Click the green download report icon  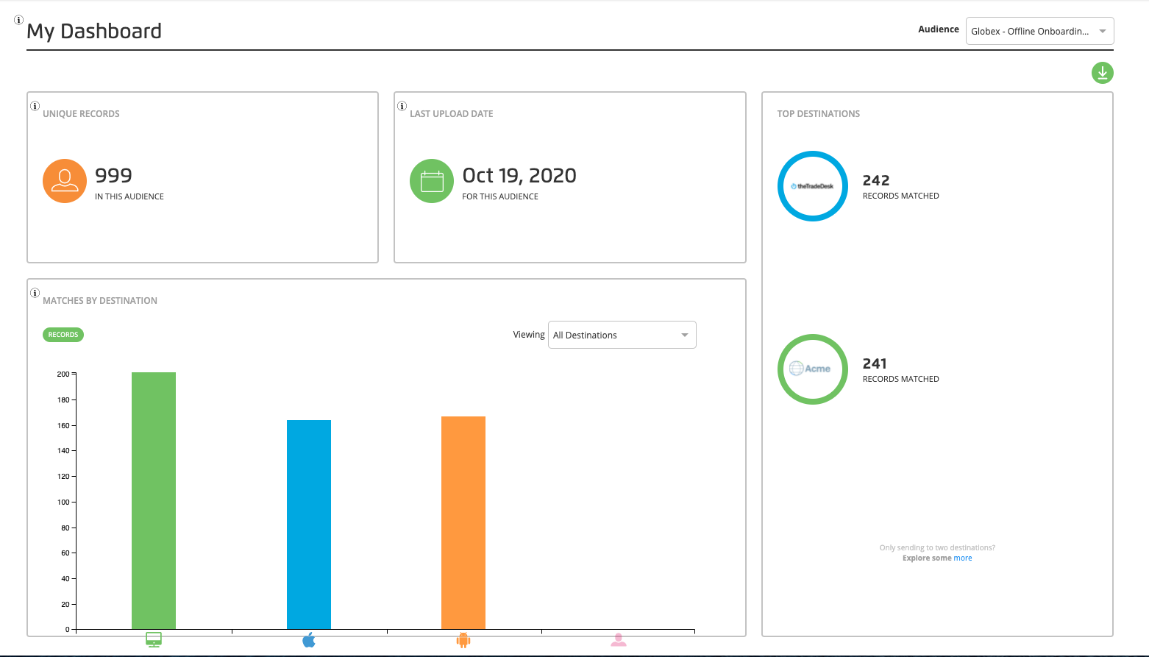[1102, 73]
